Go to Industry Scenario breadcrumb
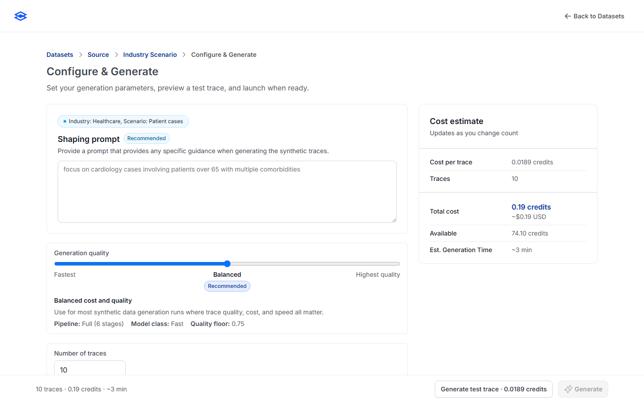 [x=150, y=55]
